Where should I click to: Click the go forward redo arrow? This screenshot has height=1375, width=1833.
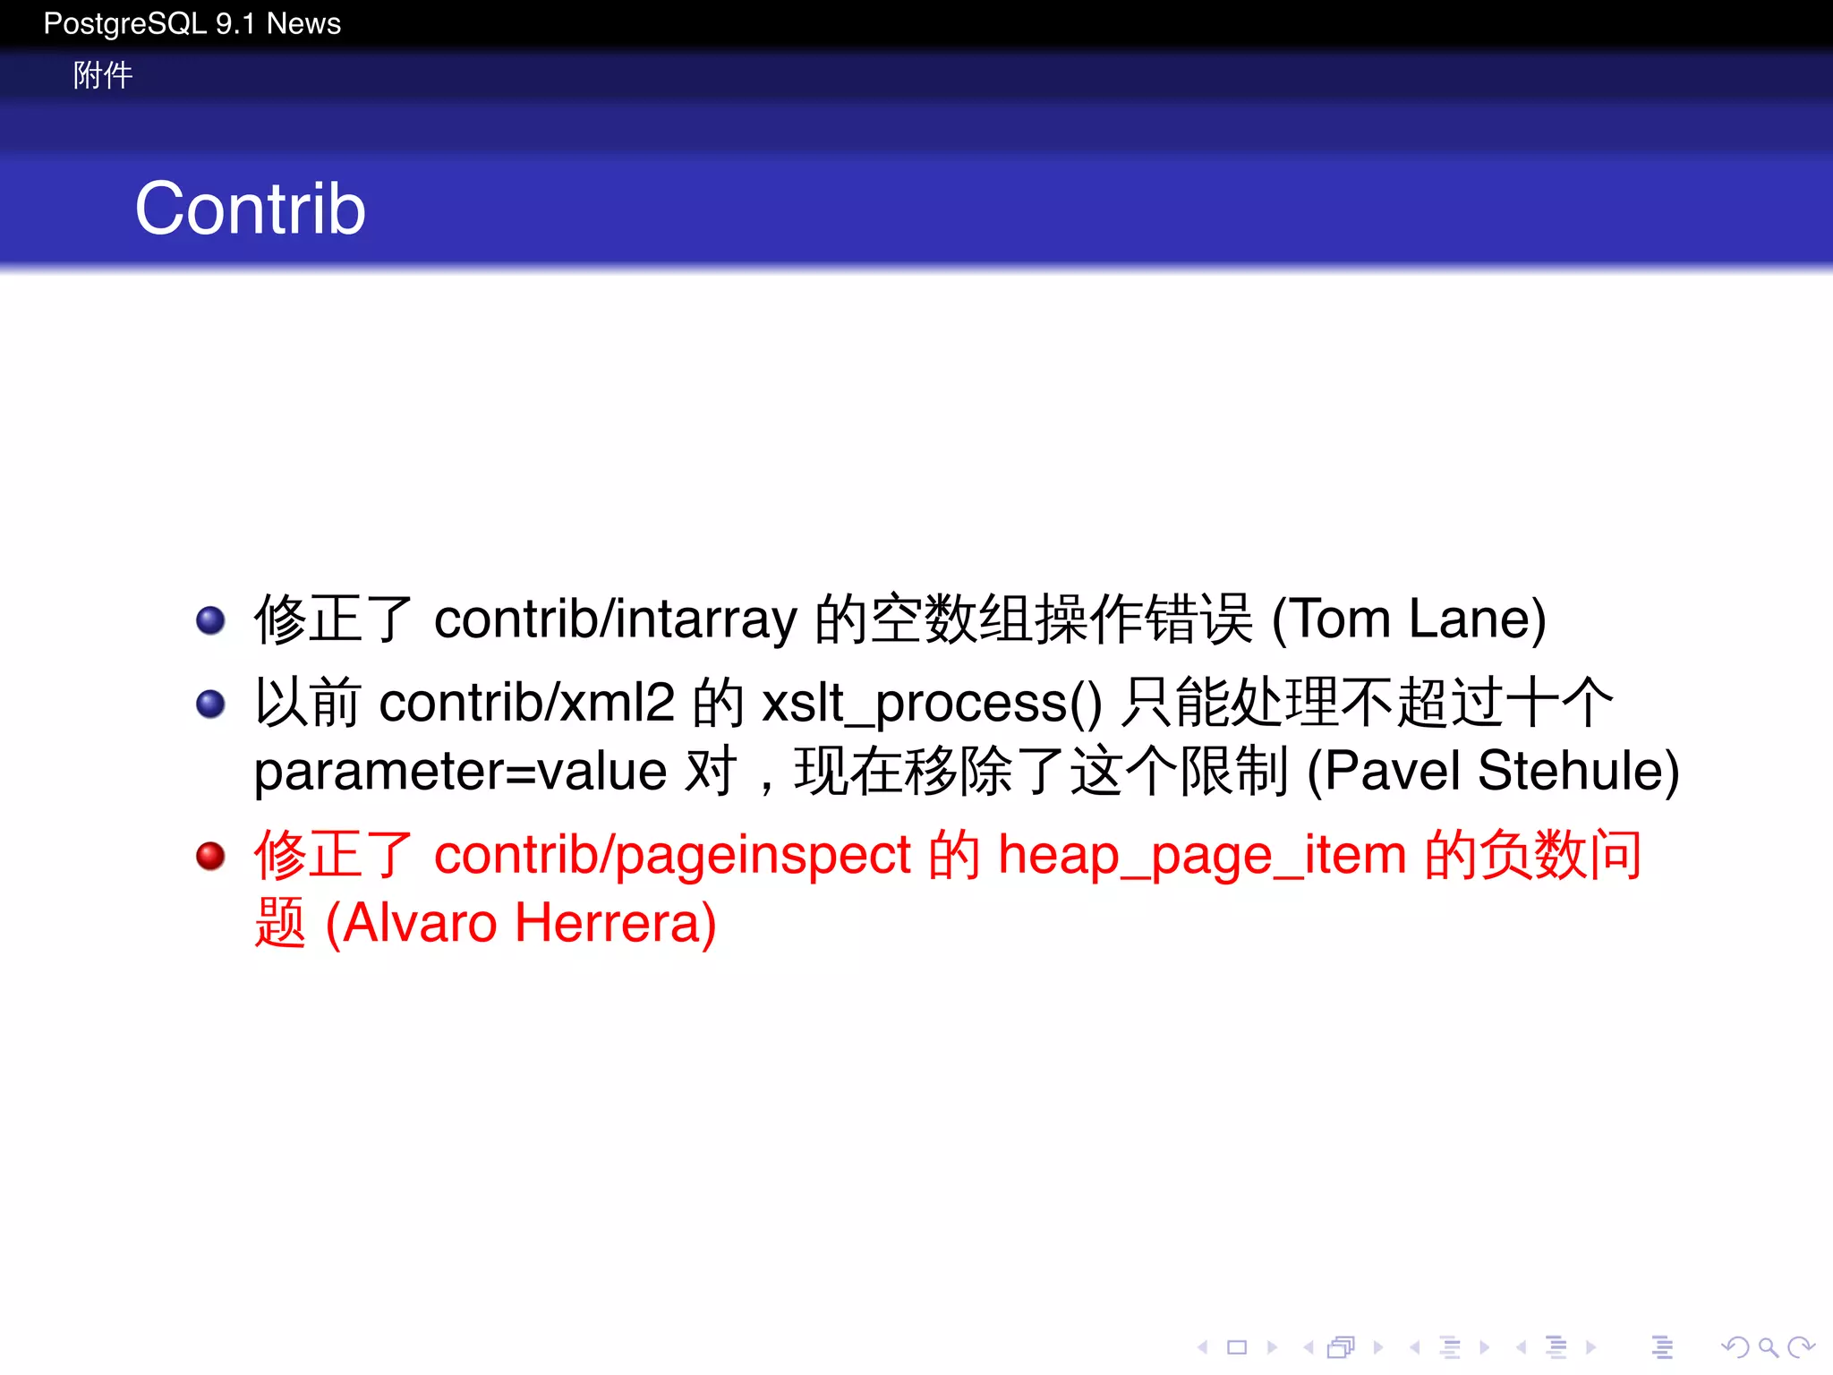tap(1801, 1346)
